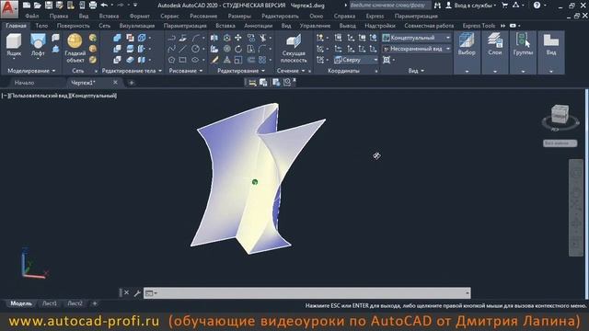The height and width of the screenshot is (331, 589).
Task: Close the command line with X
Action: tap(127, 292)
